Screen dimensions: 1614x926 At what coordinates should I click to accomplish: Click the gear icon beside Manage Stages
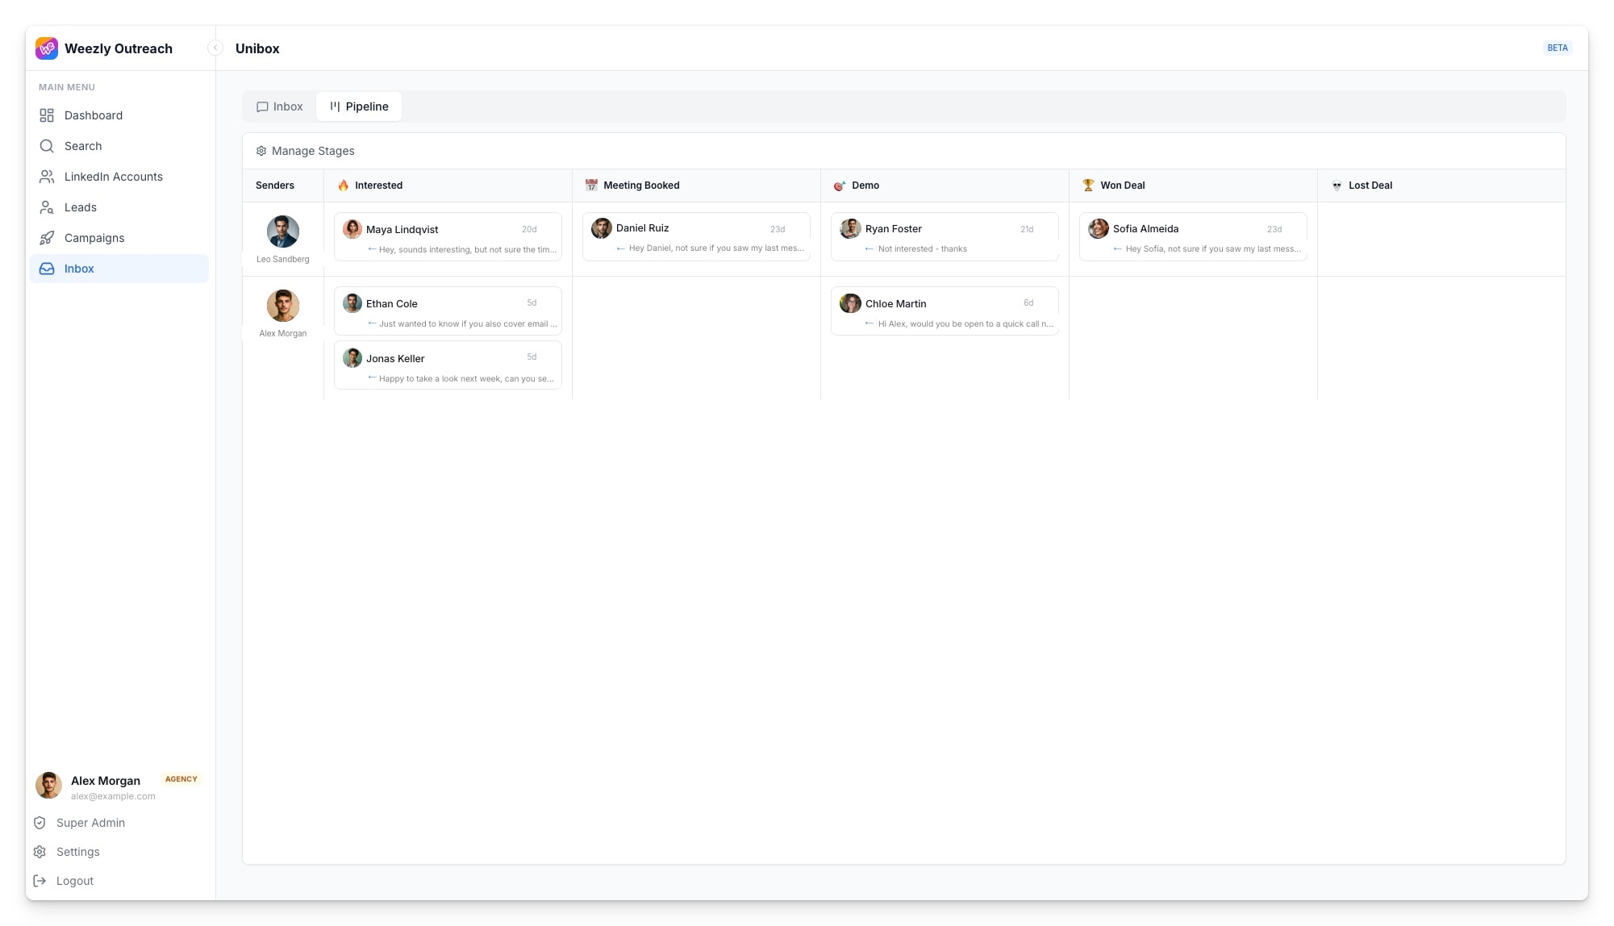coord(261,151)
